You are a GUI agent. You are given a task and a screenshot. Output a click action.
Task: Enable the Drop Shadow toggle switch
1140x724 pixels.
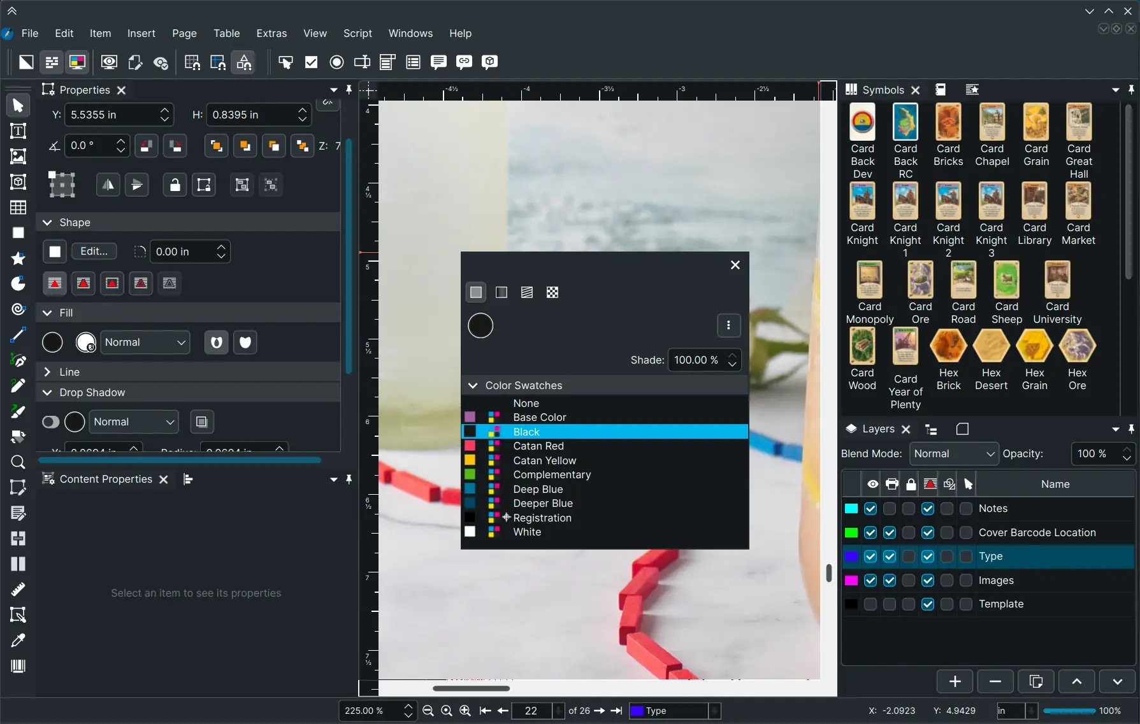pos(50,422)
